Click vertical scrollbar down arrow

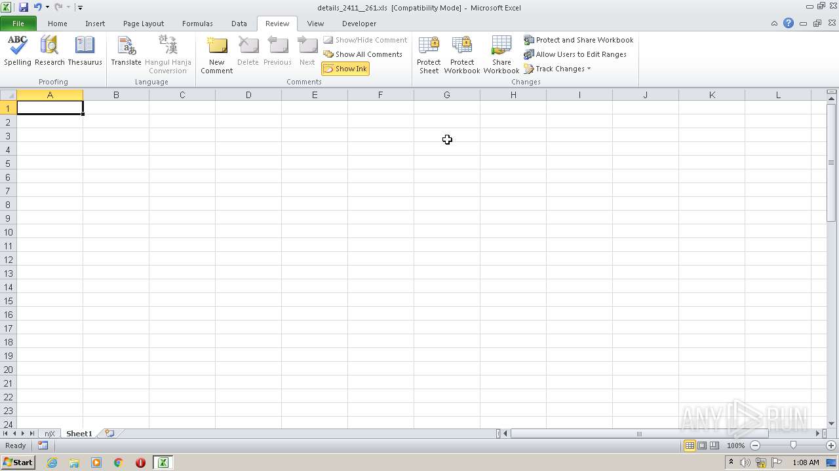point(831,423)
